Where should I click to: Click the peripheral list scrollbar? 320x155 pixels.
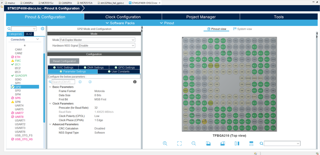click(44, 88)
